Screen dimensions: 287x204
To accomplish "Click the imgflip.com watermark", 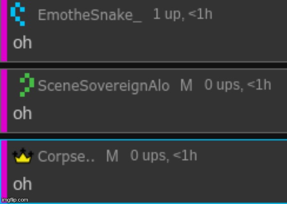I will [x=15, y=200].
